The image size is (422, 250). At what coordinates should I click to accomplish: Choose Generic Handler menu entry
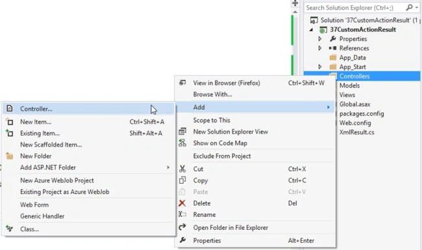88,216
